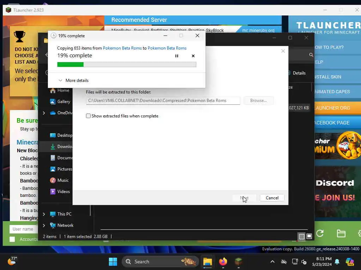Enable Show extracted files when complete
Screen dimensions: 361x270
(88, 116)
